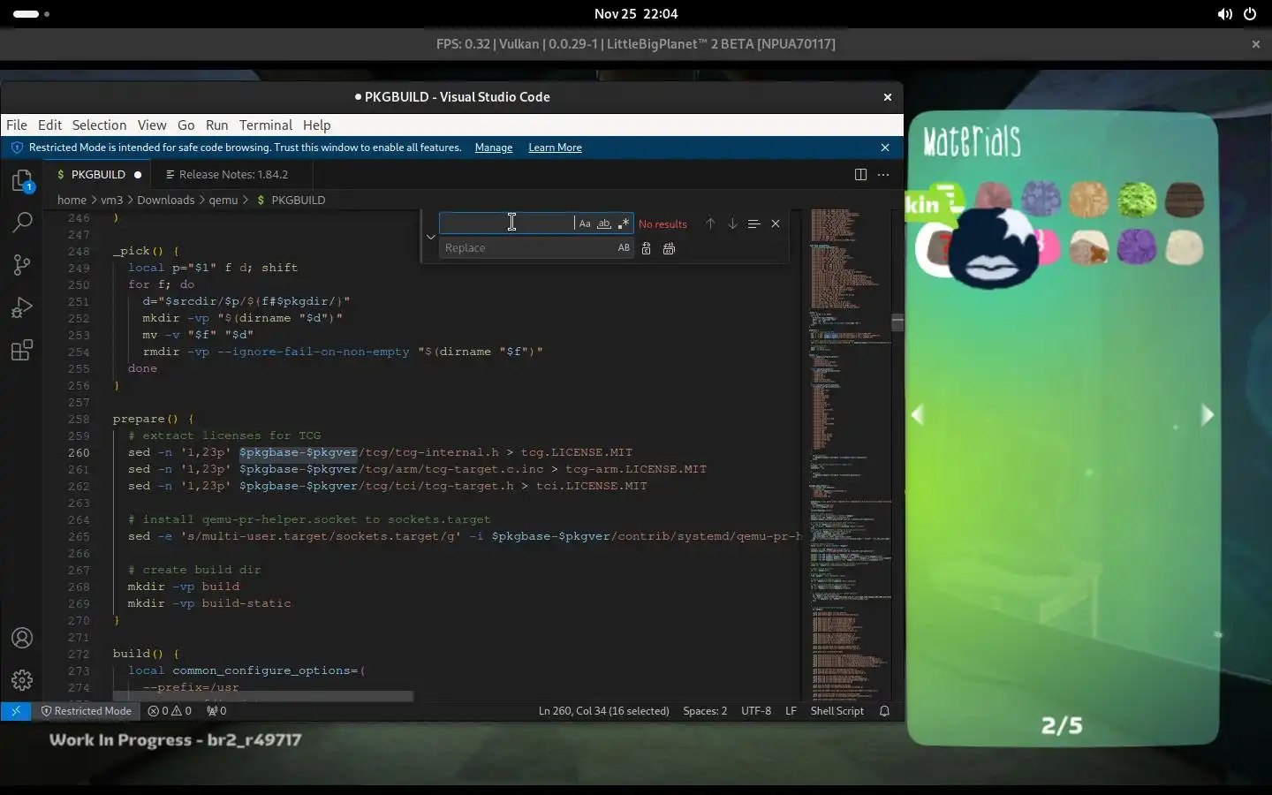
Task: Open the Run and Debug view
Action: pyautogui.click(x=22, y=307)
